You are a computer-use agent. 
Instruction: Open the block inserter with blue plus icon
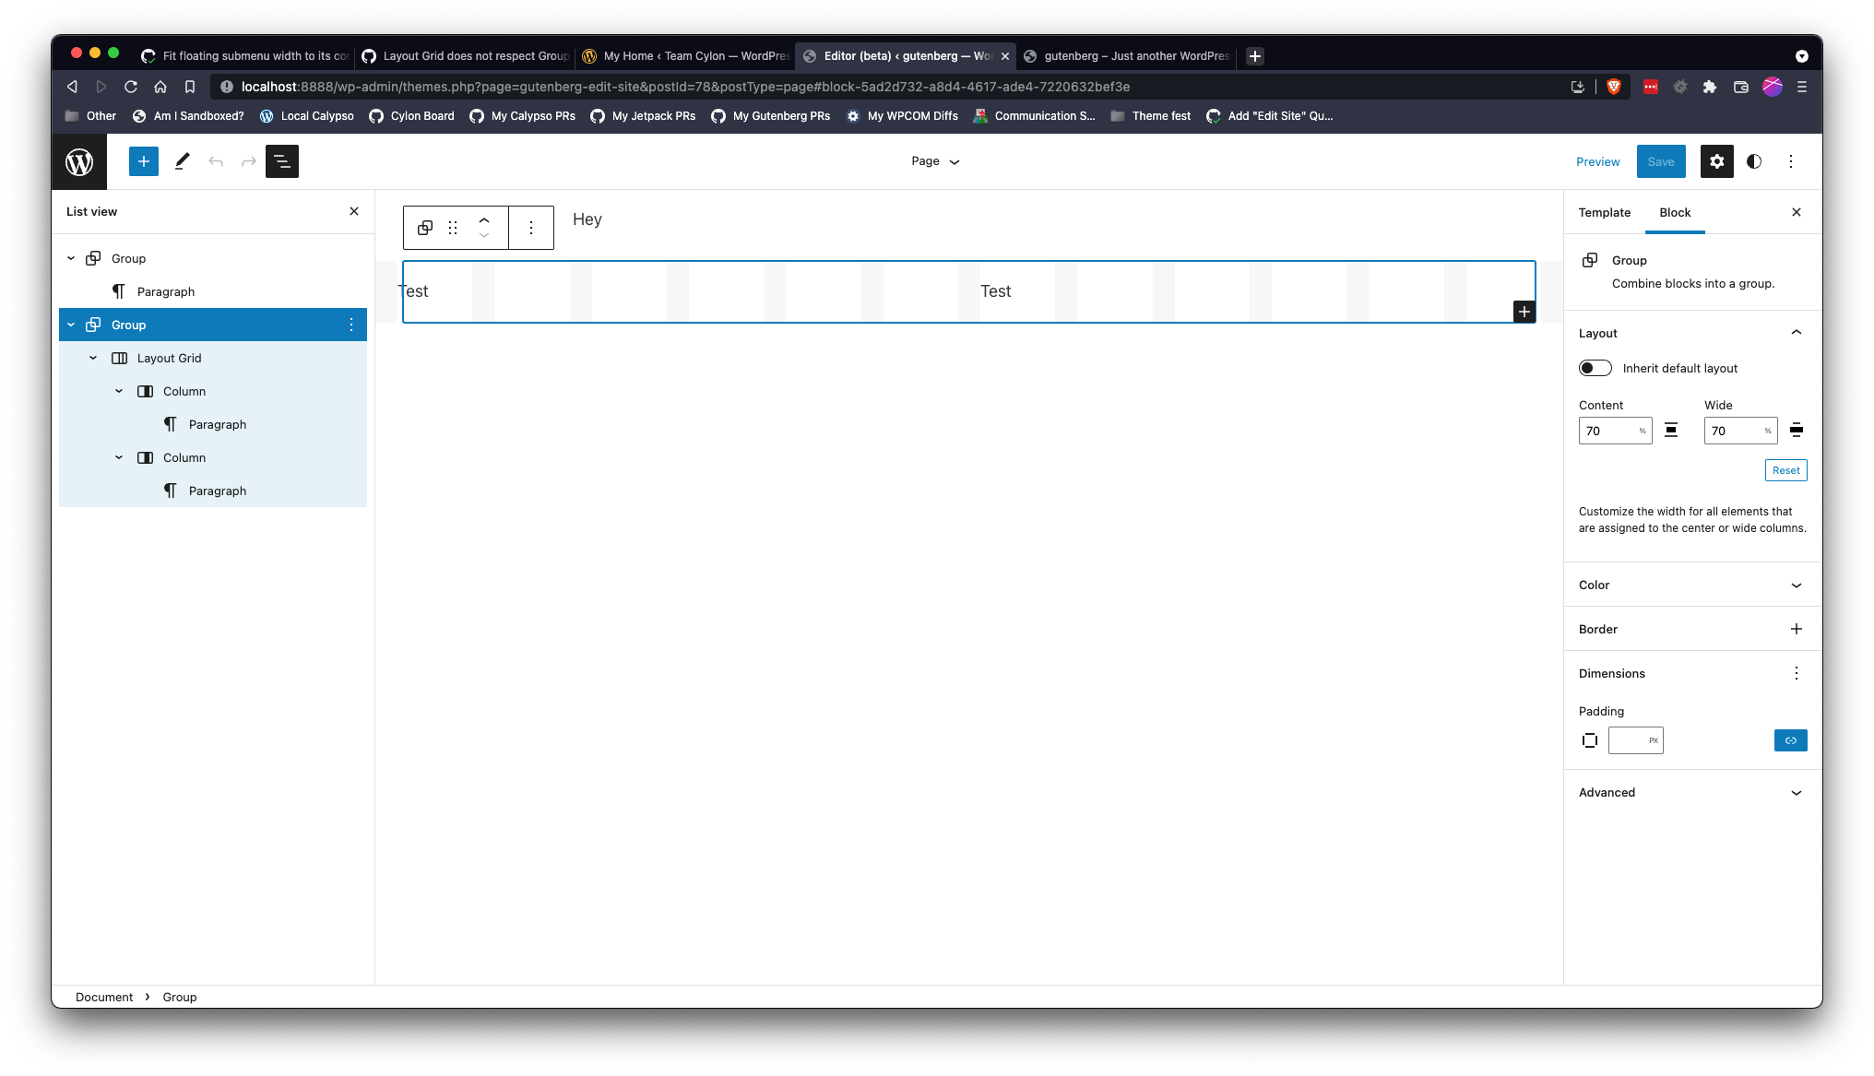pos(143,161)
